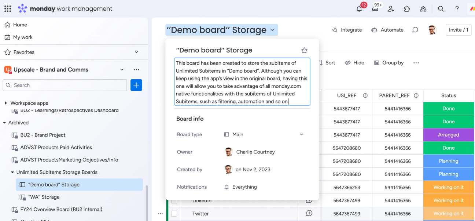This screenshot has height=221, width=475.
Task: Click Group by in the board toolbar
Action: (x=389, y=62)
